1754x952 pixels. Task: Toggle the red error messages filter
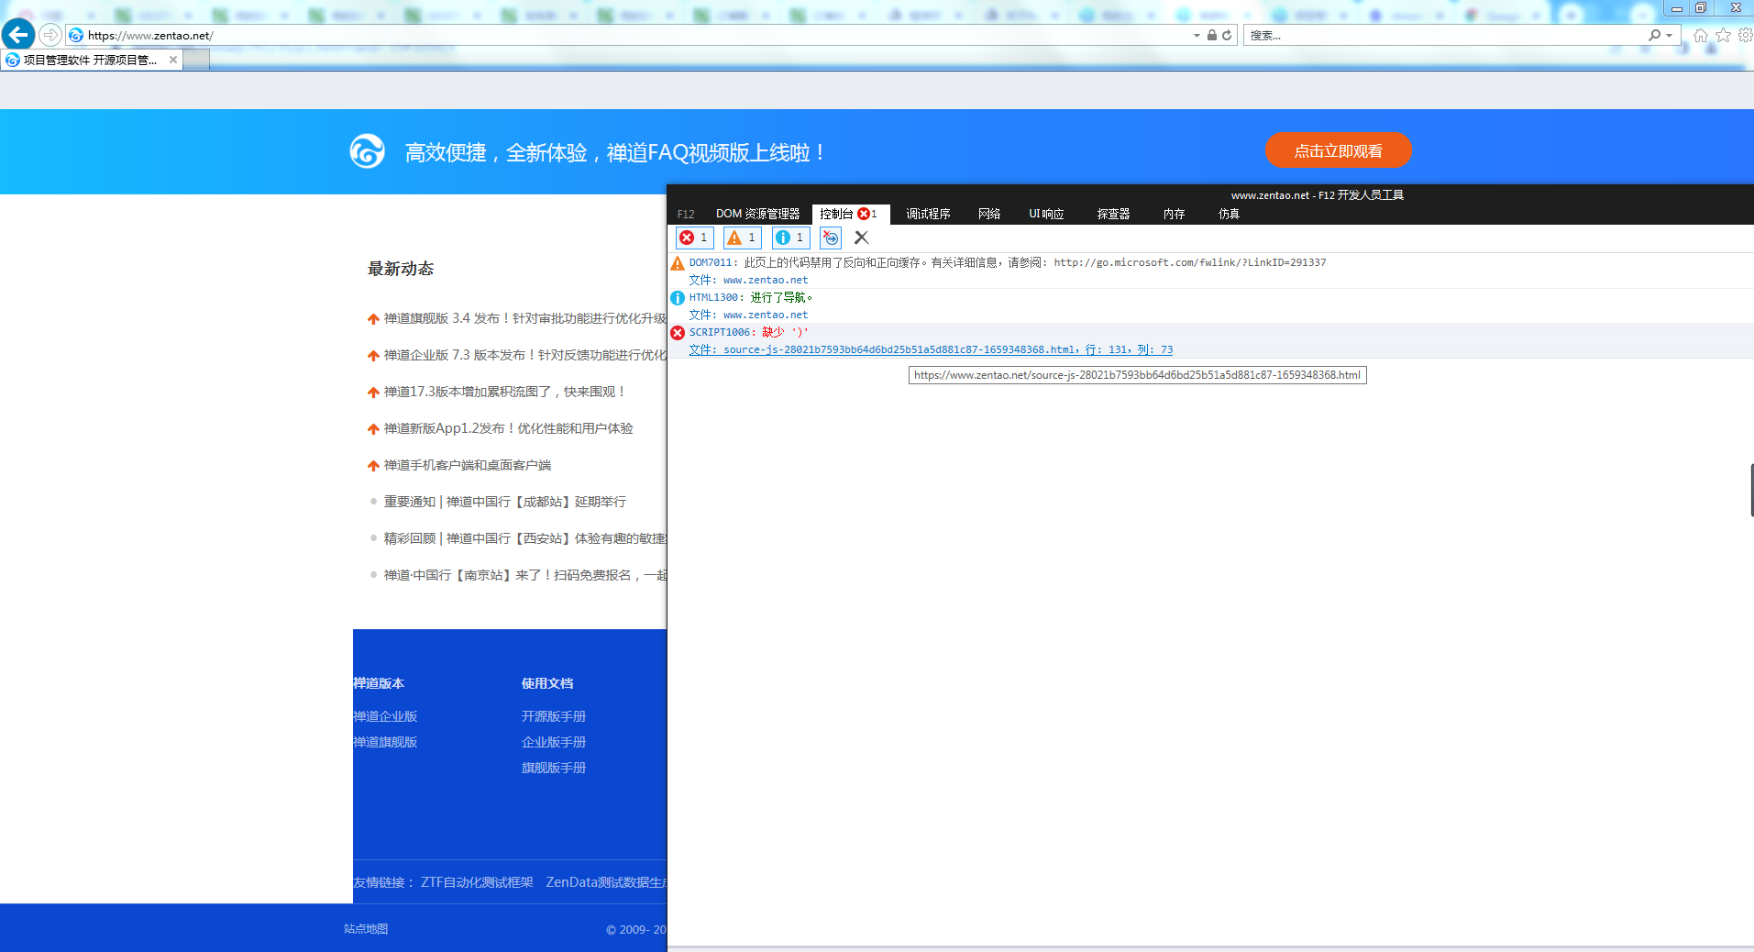point(694,238)
